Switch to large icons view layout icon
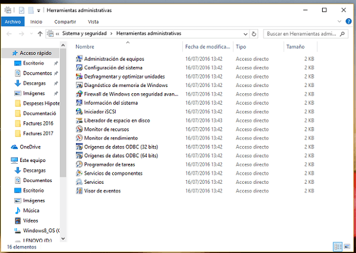The width and height of the screenshot is (356, 253). coord(347,246)
